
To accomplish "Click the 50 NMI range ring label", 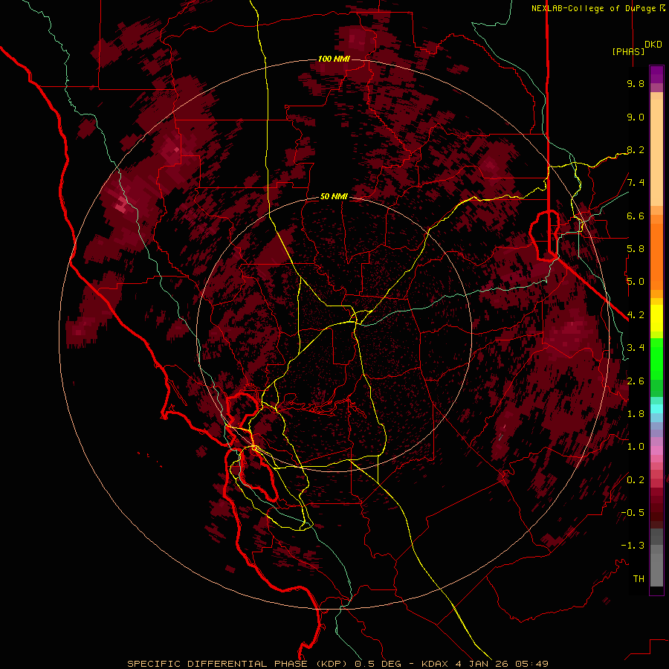I will (334, 197).
